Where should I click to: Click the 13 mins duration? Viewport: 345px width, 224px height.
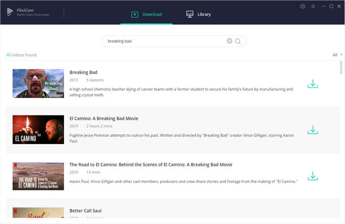93,172
